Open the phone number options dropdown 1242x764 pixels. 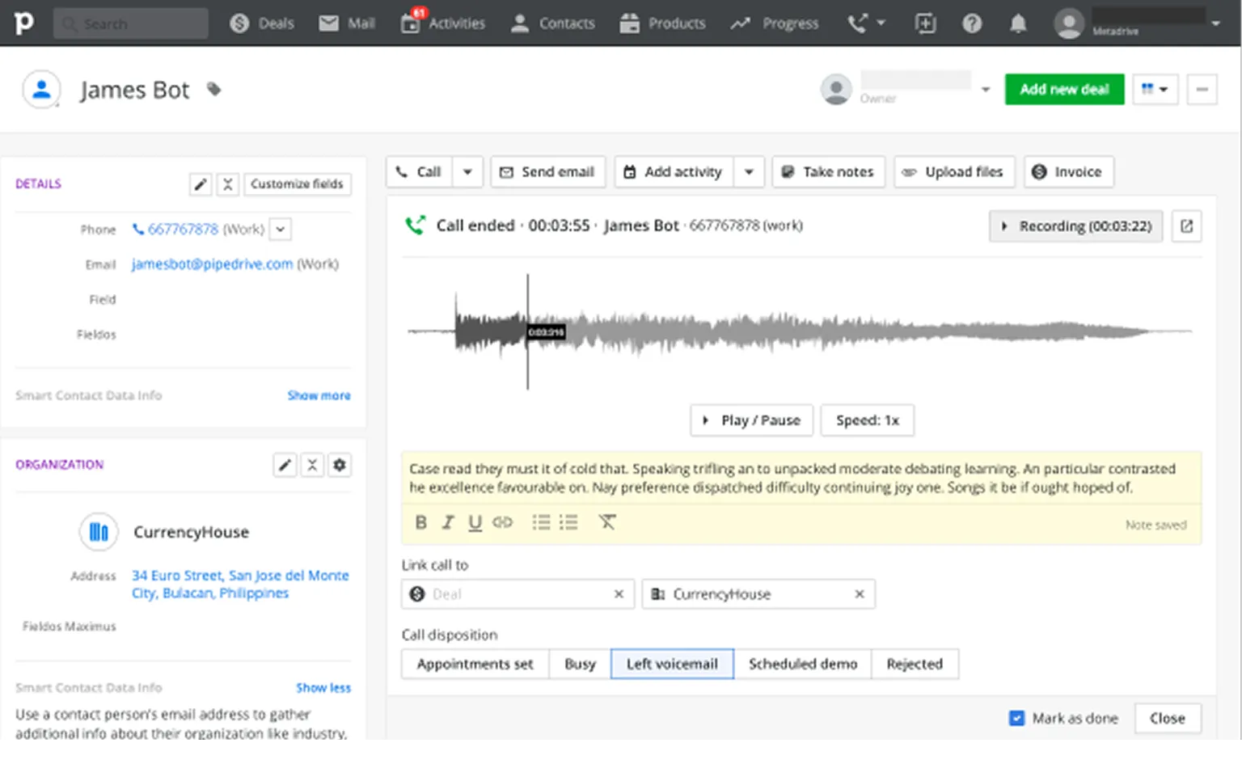(280, 230)
